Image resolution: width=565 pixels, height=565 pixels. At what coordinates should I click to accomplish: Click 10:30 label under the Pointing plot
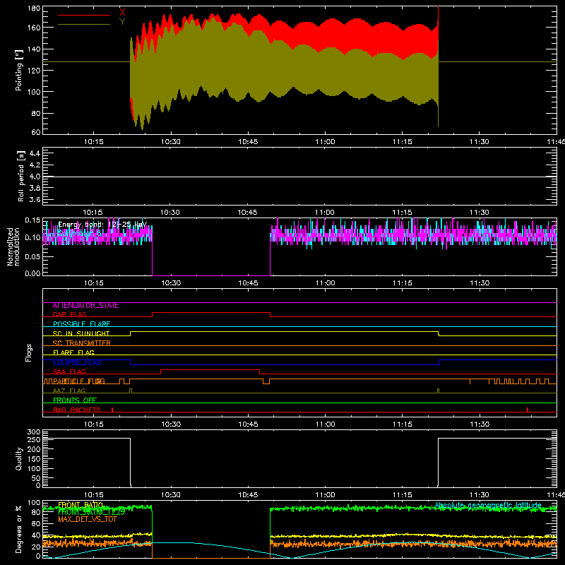[171, 142]
